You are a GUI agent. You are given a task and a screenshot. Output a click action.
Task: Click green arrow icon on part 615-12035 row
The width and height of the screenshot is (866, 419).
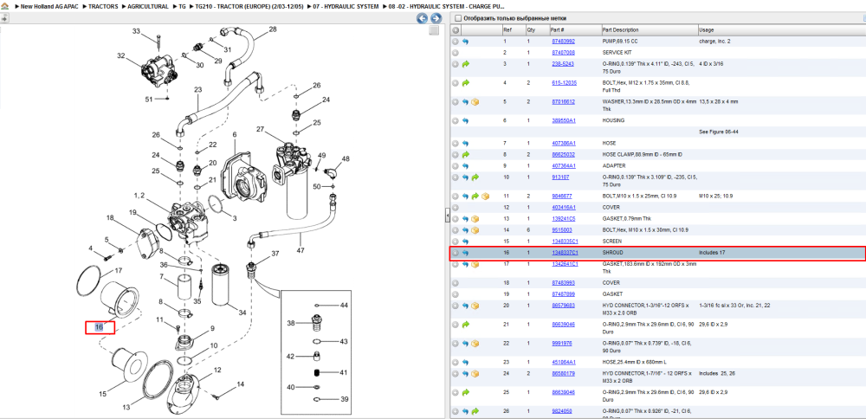pyautogui.click(x=465, y=83)
